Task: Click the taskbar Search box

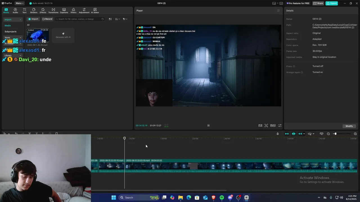Action: pos(139,198)
